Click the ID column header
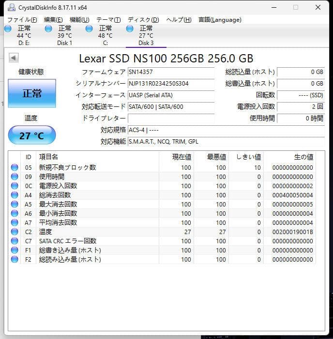The height and width of the screenshot is (339, 333). 29,157
